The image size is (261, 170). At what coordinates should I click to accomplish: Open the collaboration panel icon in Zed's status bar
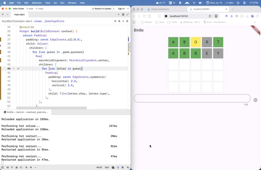coord(17,167)
